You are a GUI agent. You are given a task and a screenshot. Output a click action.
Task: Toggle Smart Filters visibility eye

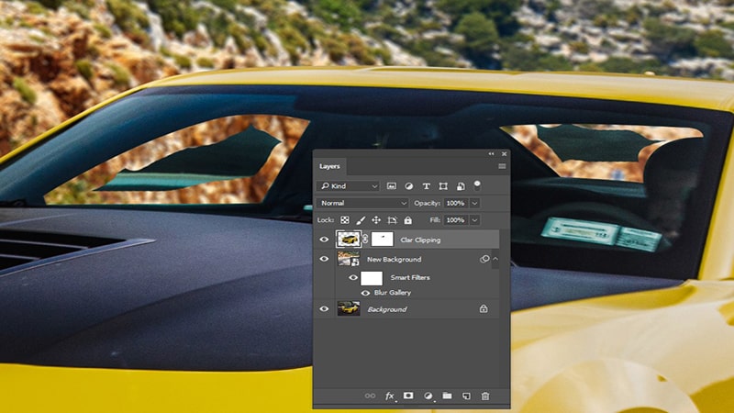pyautogui.click(x=353, y=278)
